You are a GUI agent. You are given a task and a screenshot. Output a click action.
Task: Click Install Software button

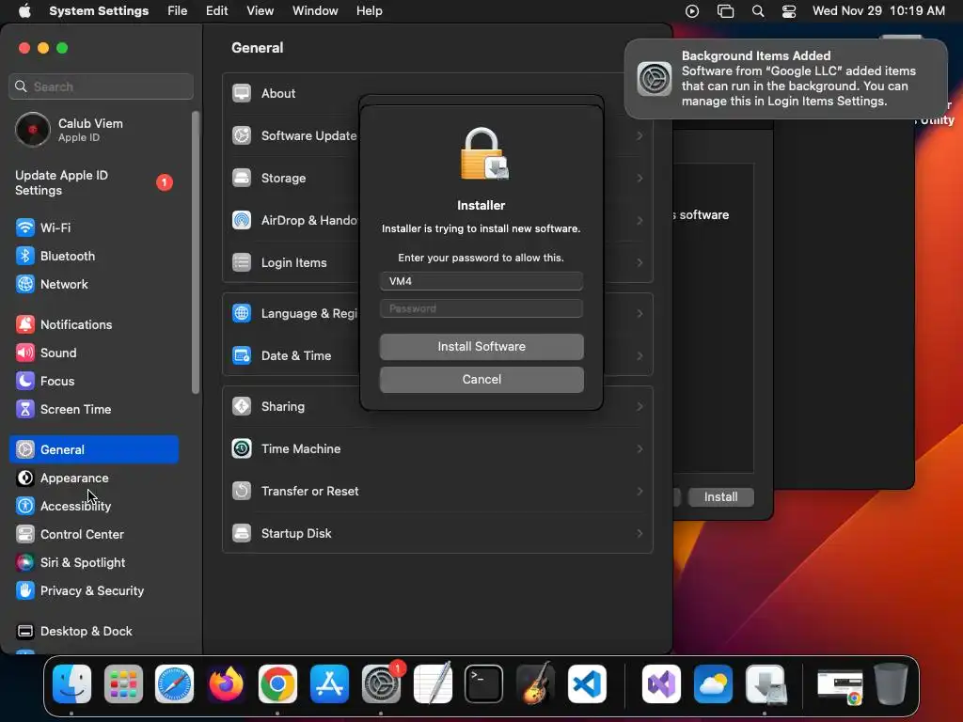tap(481, 347)
